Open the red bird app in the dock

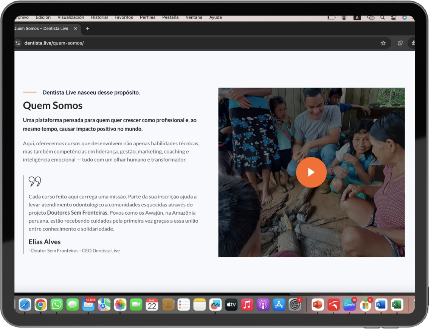click(333, 304)
